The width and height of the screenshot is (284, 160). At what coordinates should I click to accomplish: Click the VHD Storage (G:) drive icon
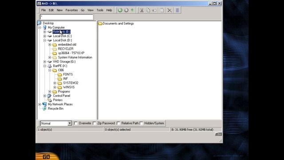click(50, 62)
